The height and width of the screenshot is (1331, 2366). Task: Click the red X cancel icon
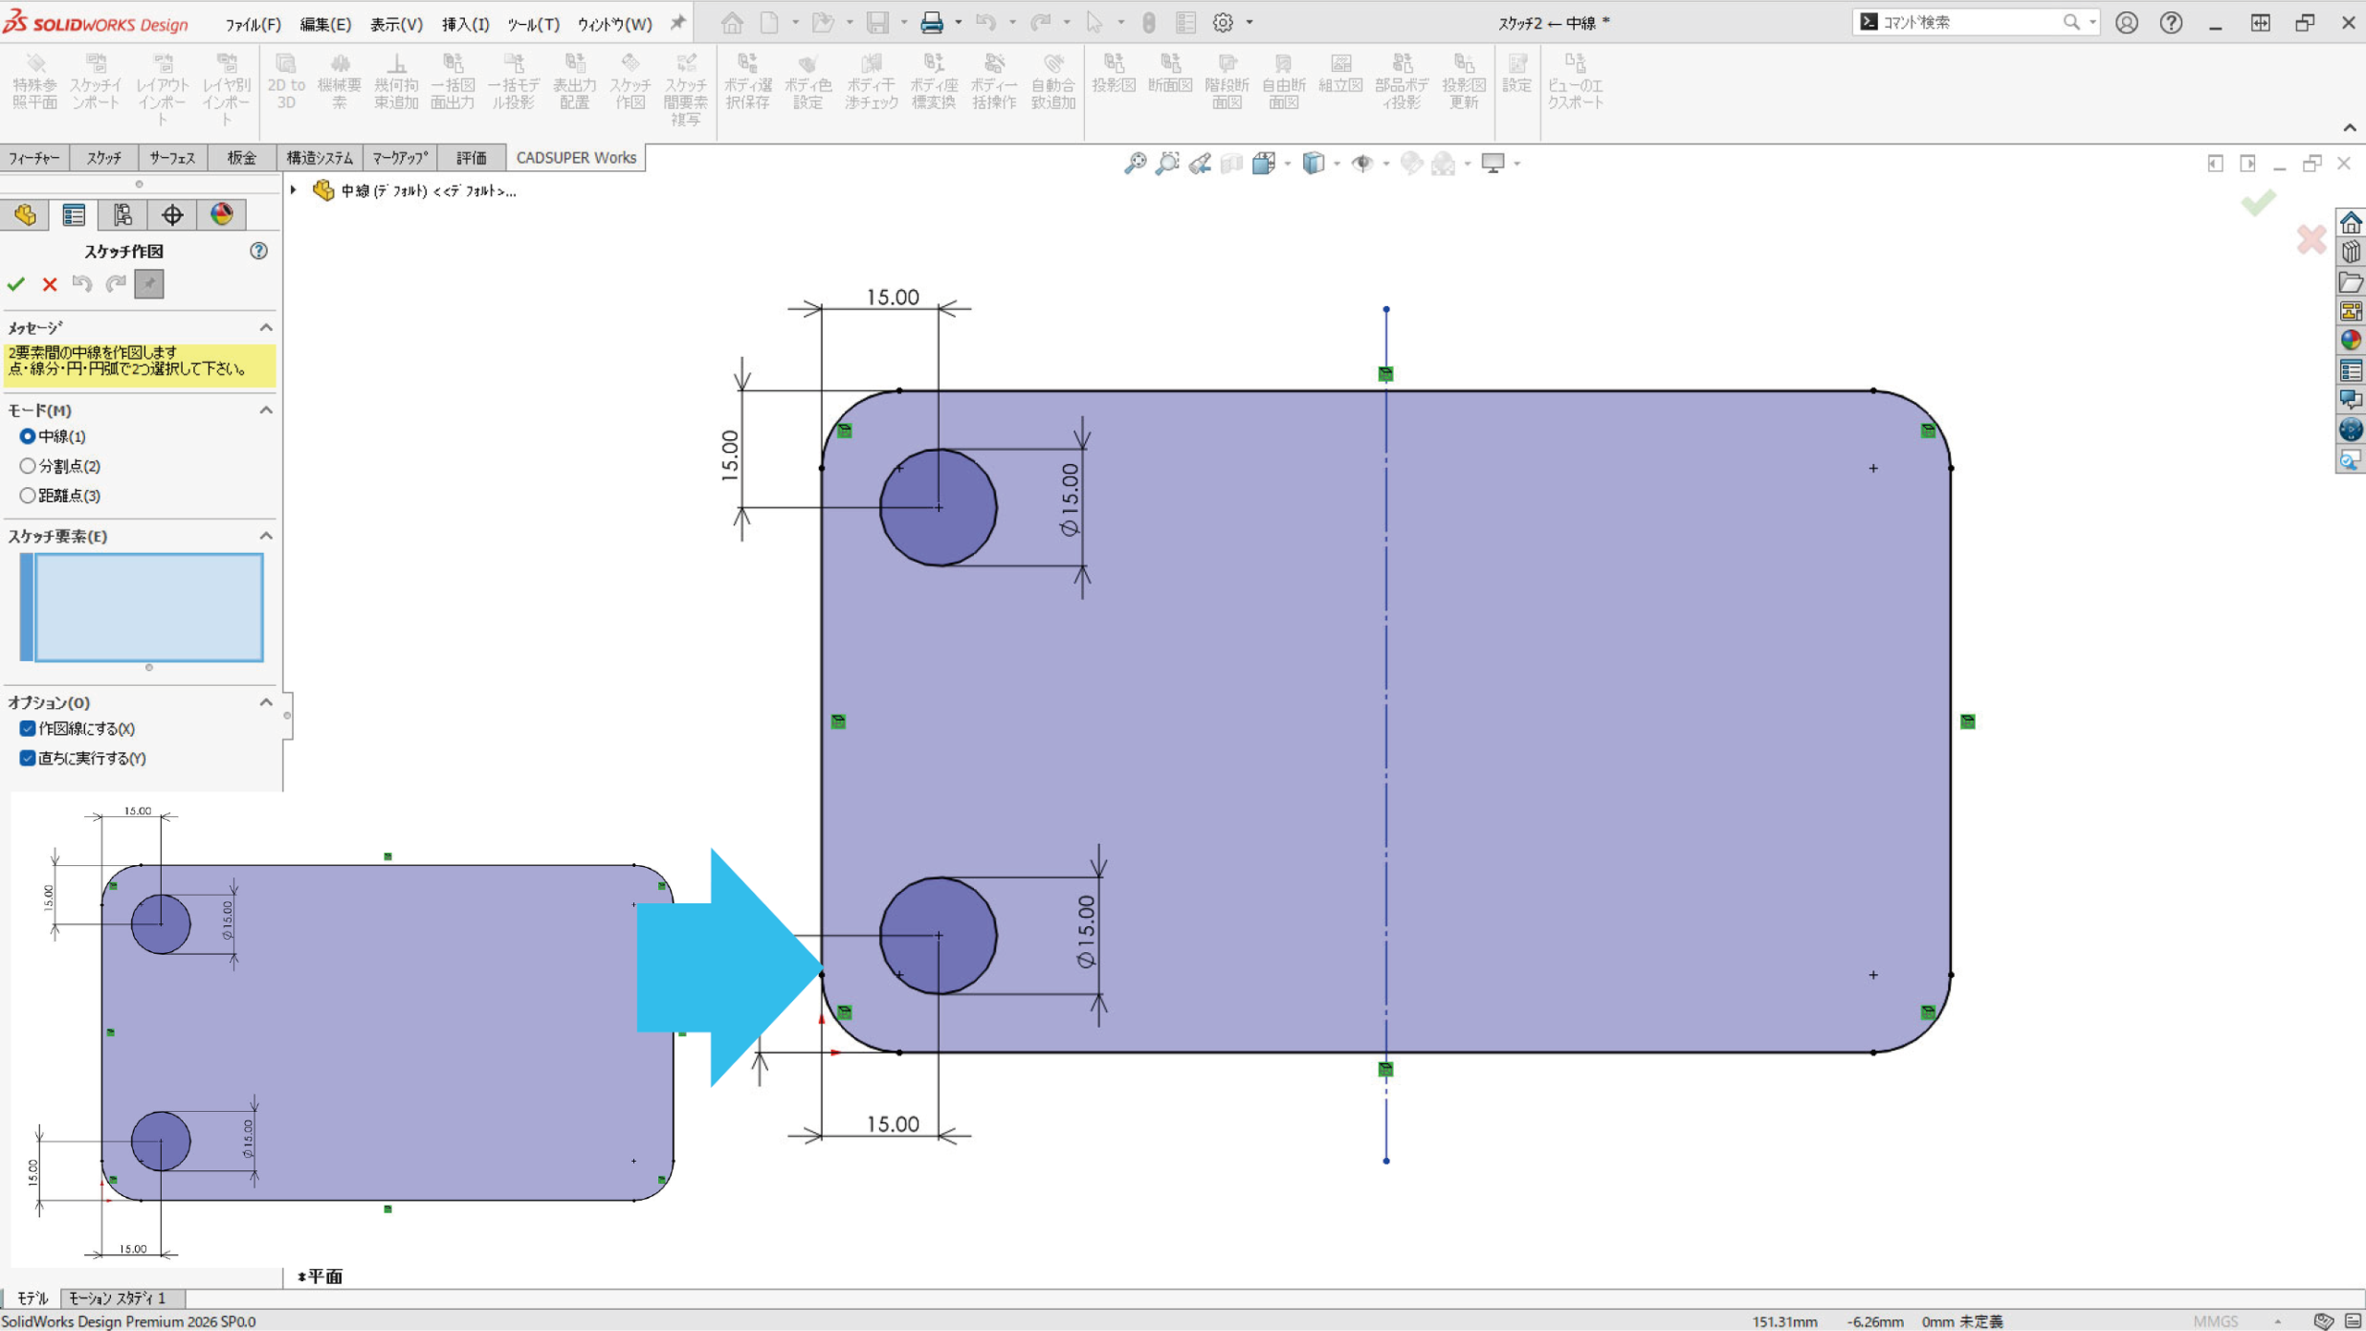pyautogui.click(x=50, y=284)
